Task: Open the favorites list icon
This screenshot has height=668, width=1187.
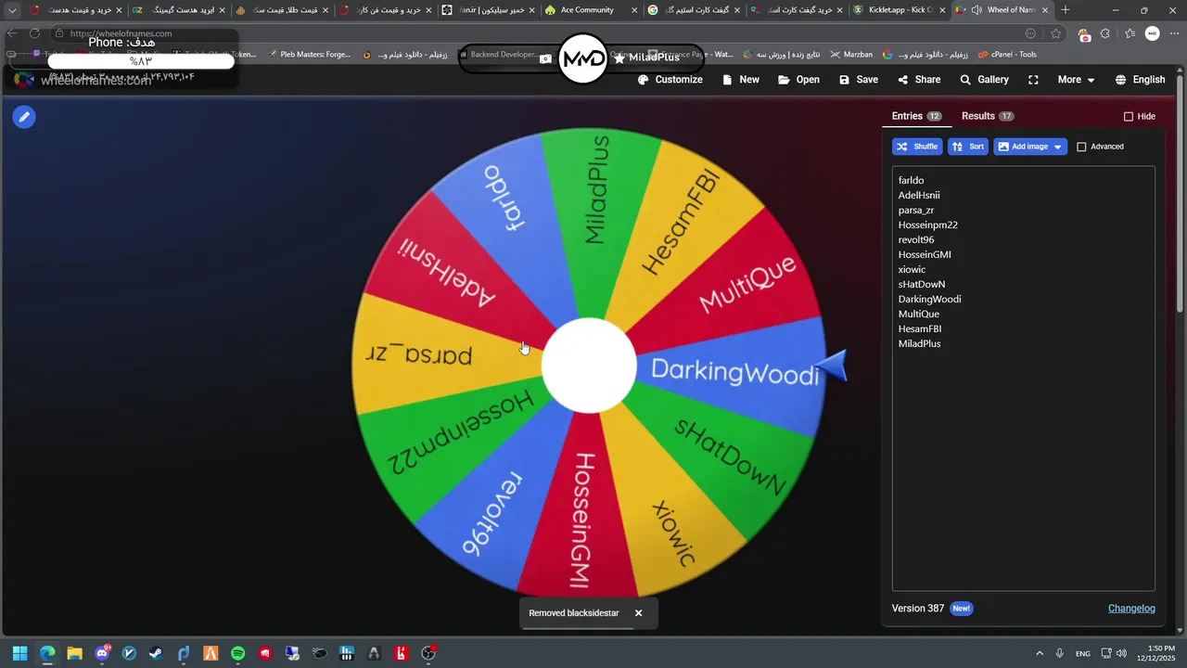Action: (x=1129, y=33)
